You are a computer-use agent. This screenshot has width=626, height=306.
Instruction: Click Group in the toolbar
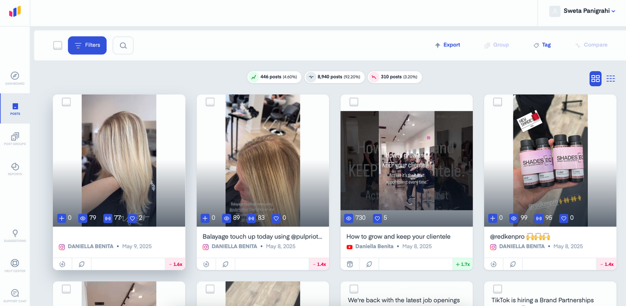[497, 45]
